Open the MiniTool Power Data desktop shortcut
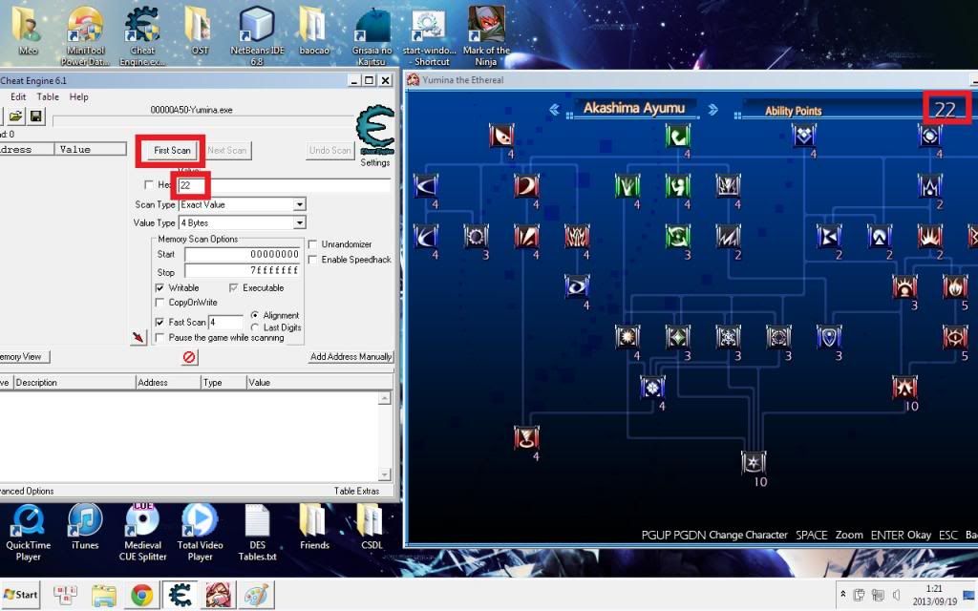 (x=85, y=36)
